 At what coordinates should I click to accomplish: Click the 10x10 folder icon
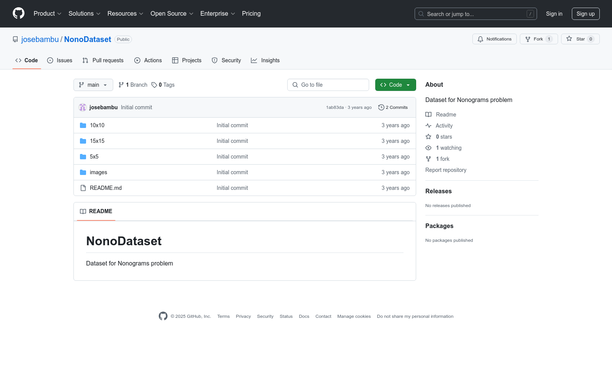pos(83,125)
